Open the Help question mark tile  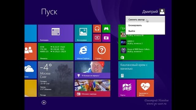(102, 52)
